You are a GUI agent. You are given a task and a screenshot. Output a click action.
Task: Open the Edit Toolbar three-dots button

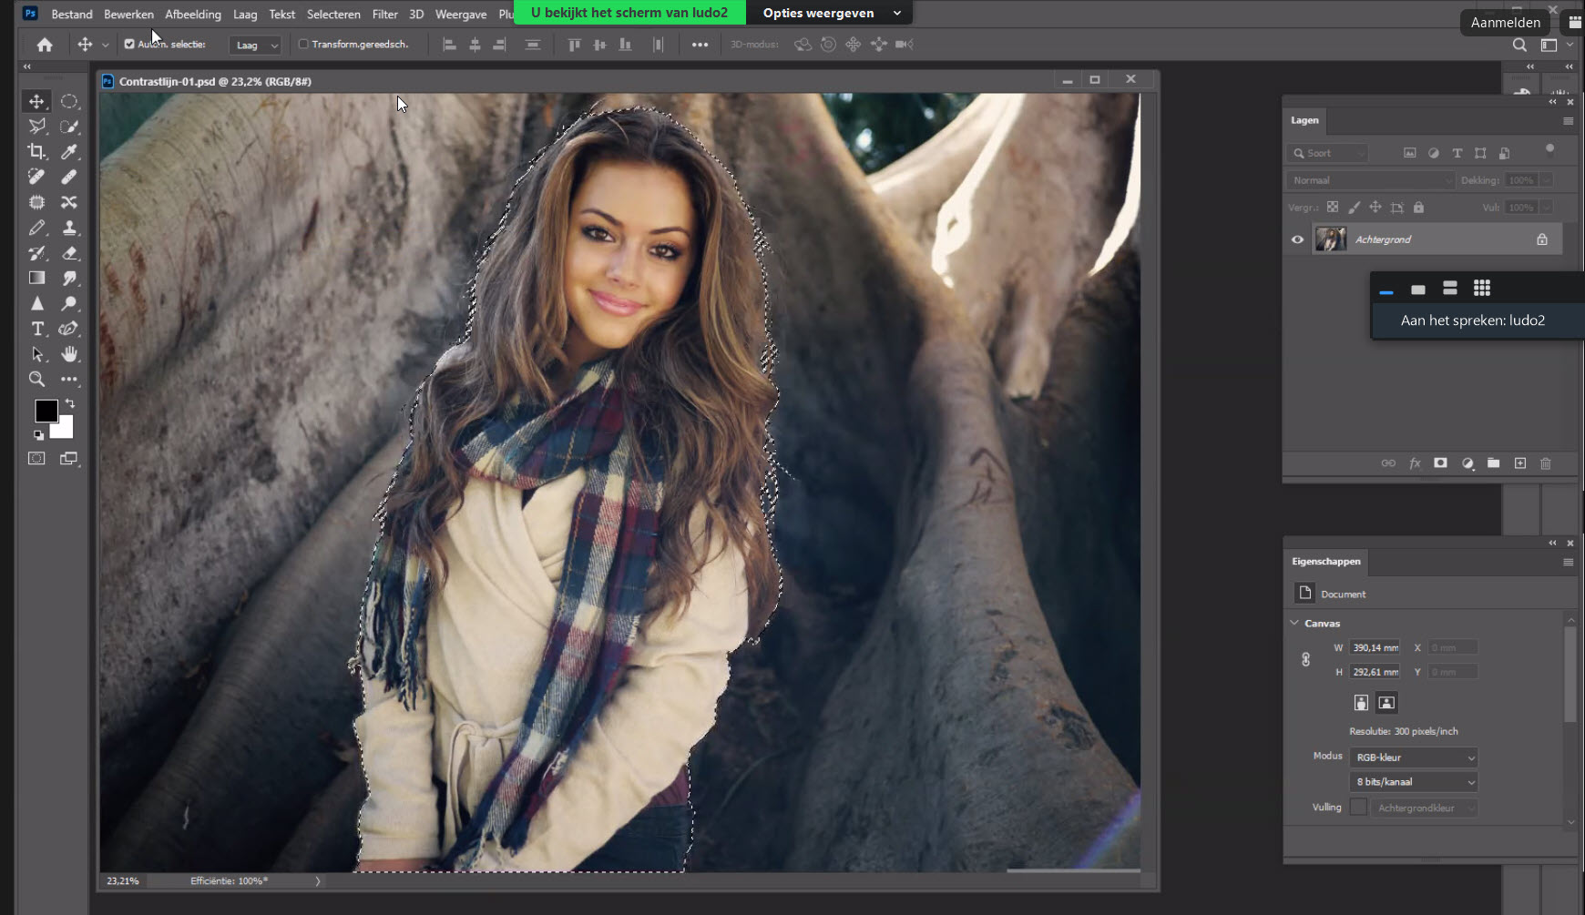click(69, 379)
